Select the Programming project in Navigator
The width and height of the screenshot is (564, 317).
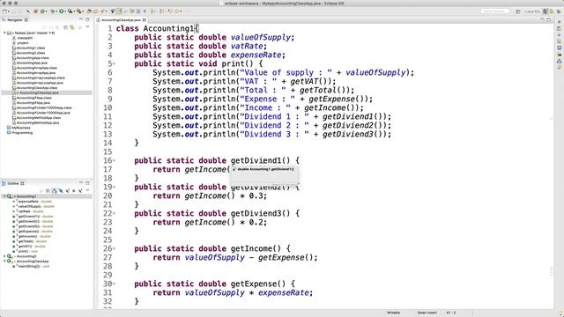pos(22,133)
